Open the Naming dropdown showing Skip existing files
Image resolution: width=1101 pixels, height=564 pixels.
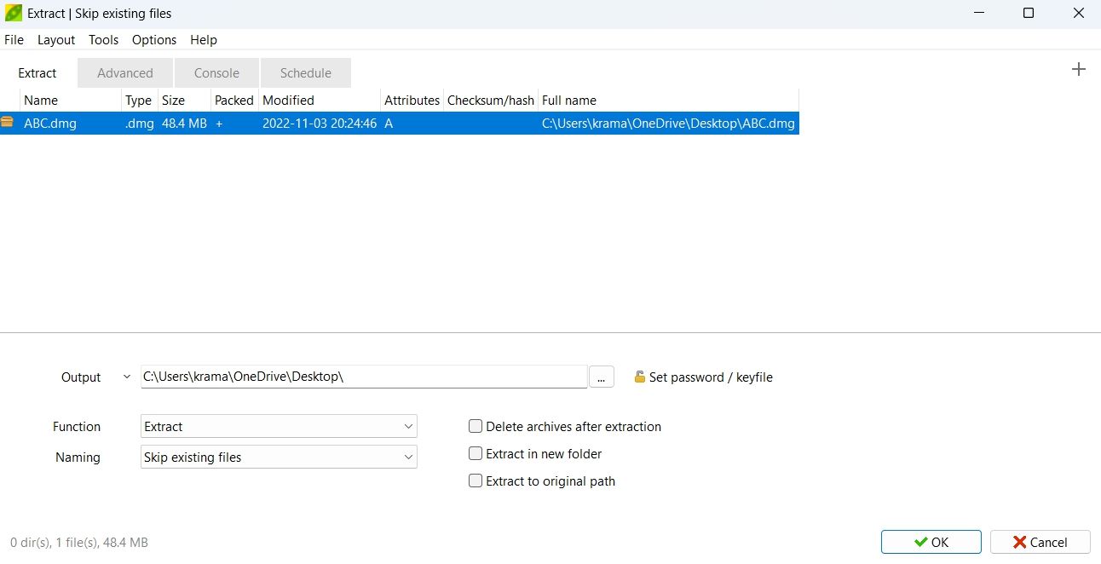point(278,457)
